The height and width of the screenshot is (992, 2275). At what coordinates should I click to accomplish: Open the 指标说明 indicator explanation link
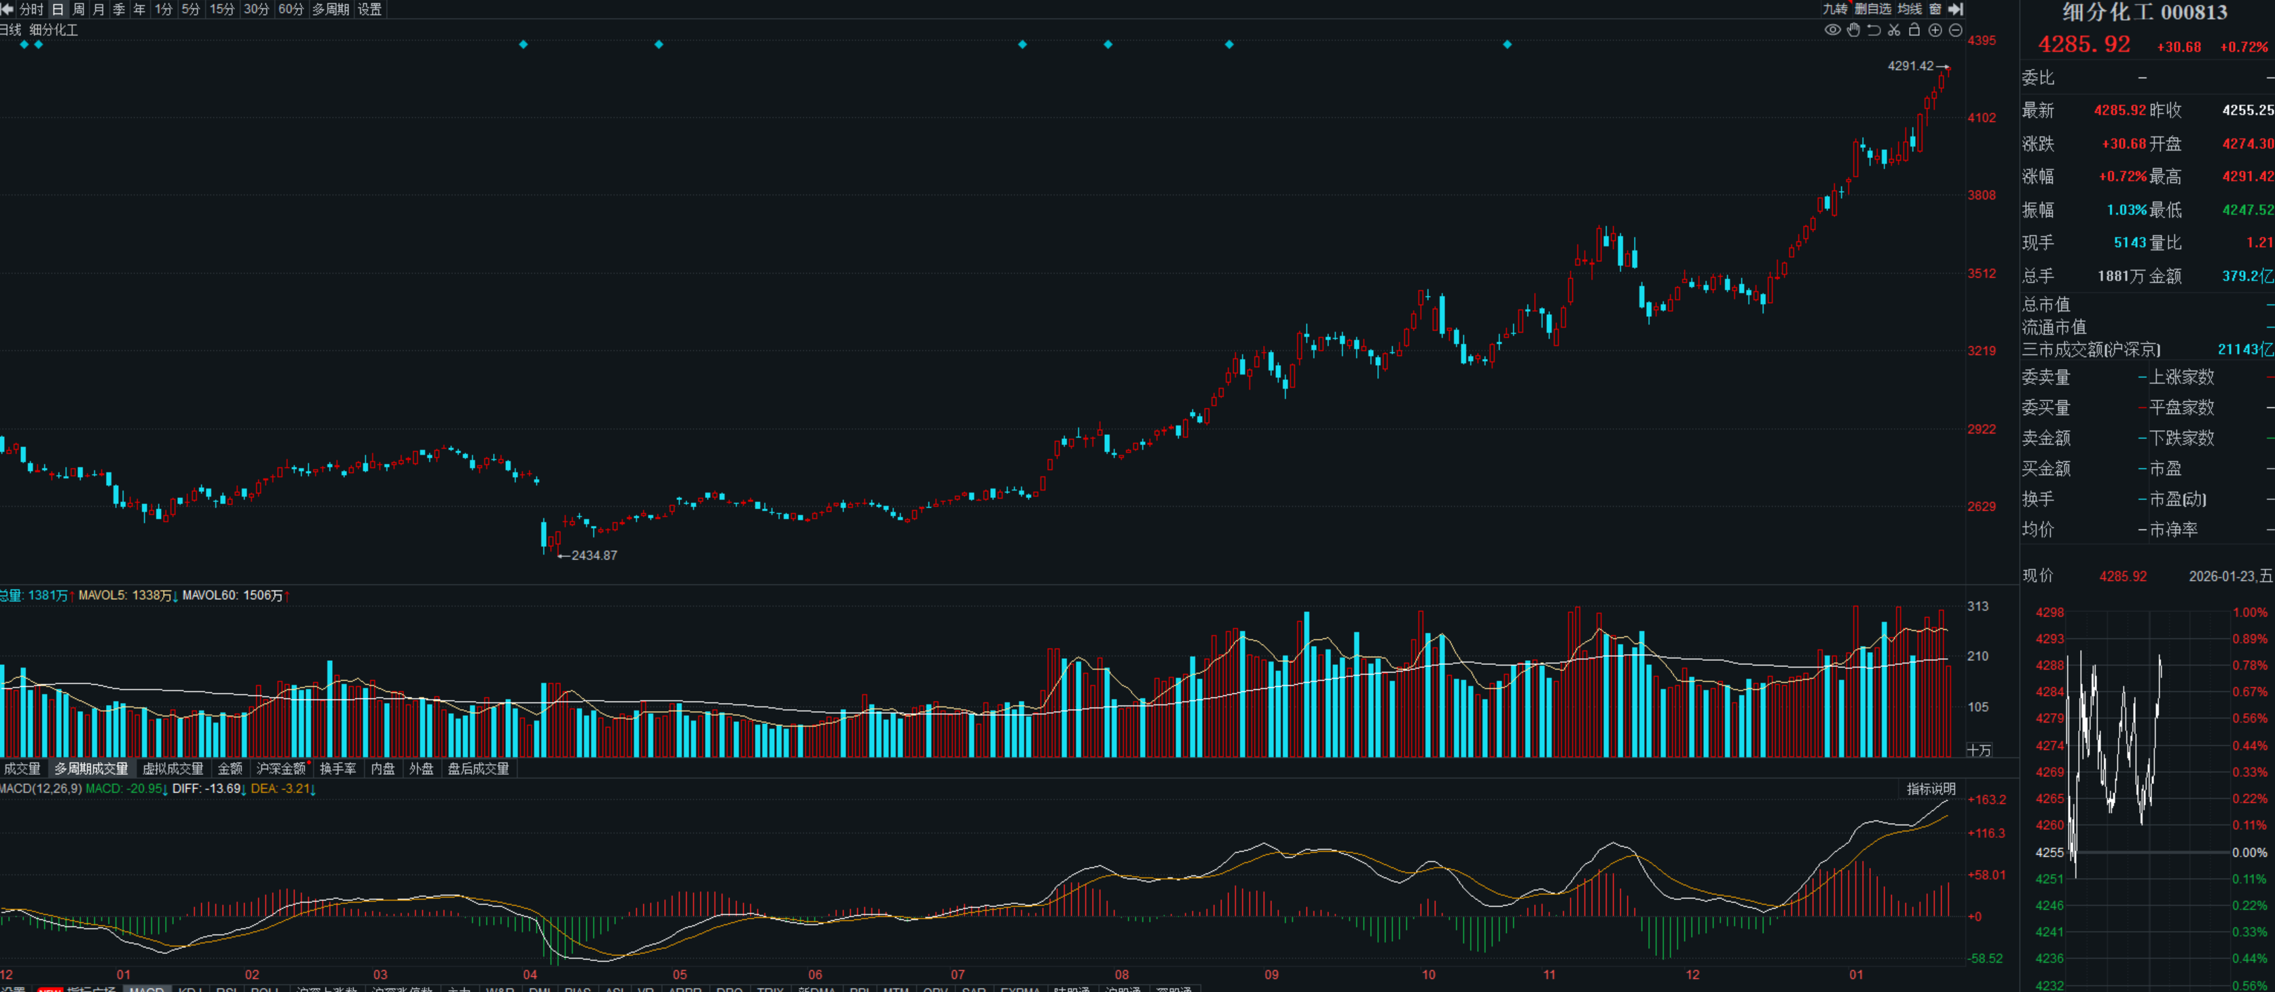pos(1931,789)
